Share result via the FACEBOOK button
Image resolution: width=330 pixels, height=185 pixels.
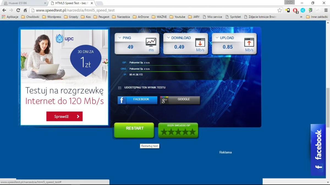click(x=137, y=100)
